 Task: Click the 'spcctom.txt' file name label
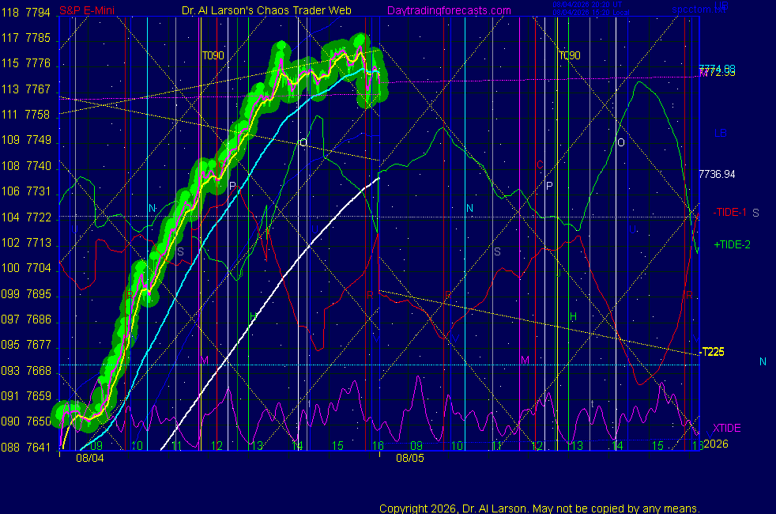click(699, 9)
